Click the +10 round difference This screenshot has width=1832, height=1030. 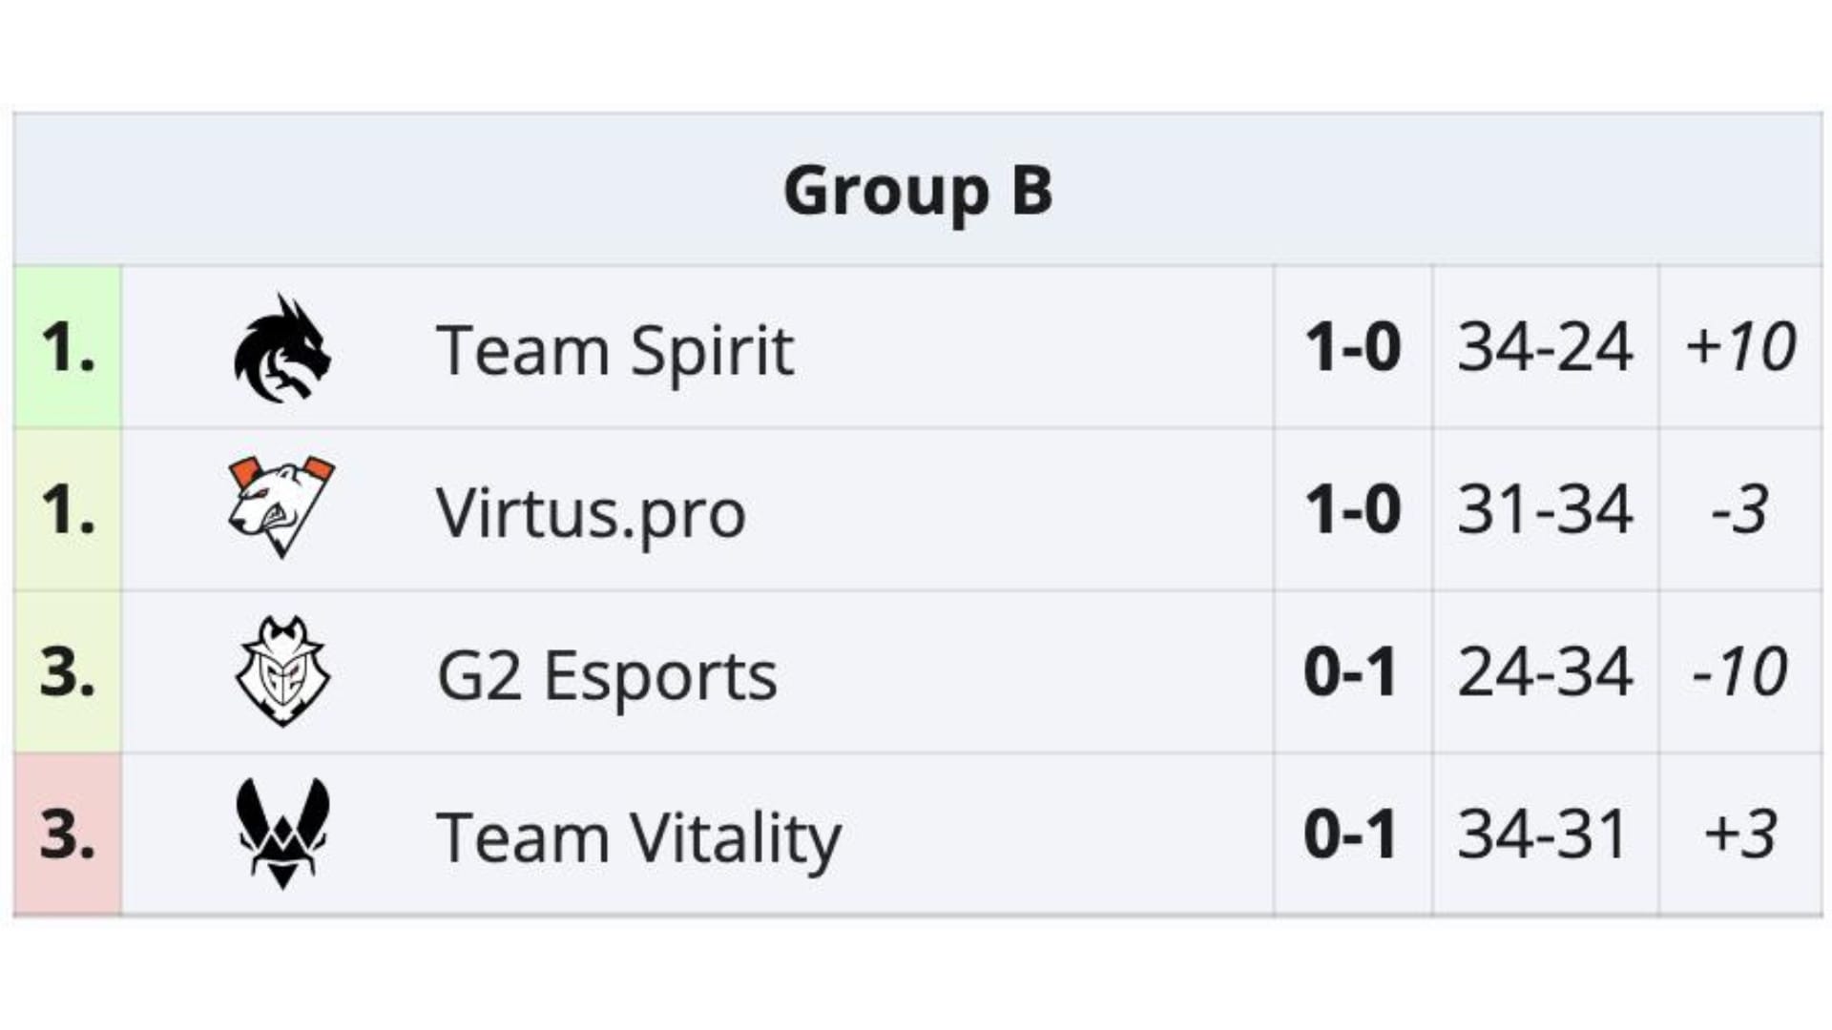pos(1740,346)
